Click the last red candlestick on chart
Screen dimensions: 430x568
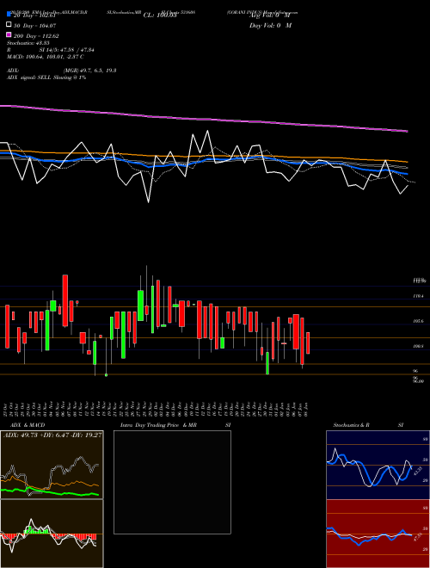308,343
